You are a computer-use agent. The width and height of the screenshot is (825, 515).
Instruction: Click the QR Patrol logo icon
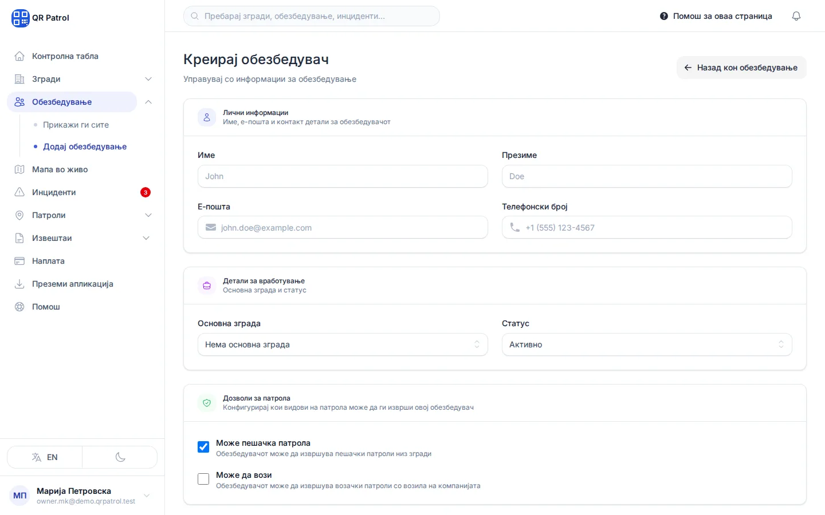point(20,18)
